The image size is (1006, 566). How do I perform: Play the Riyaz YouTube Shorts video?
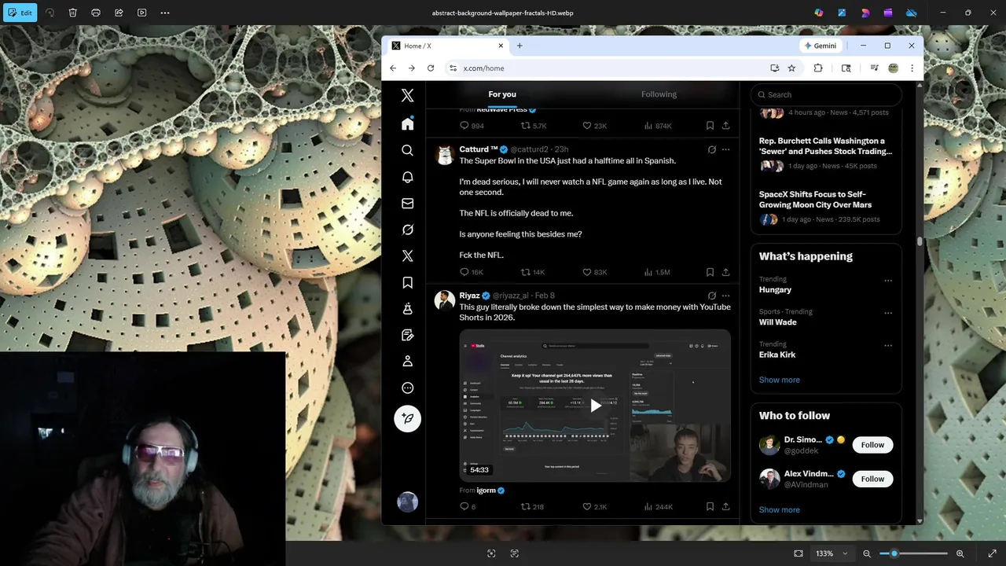[596, 406]
